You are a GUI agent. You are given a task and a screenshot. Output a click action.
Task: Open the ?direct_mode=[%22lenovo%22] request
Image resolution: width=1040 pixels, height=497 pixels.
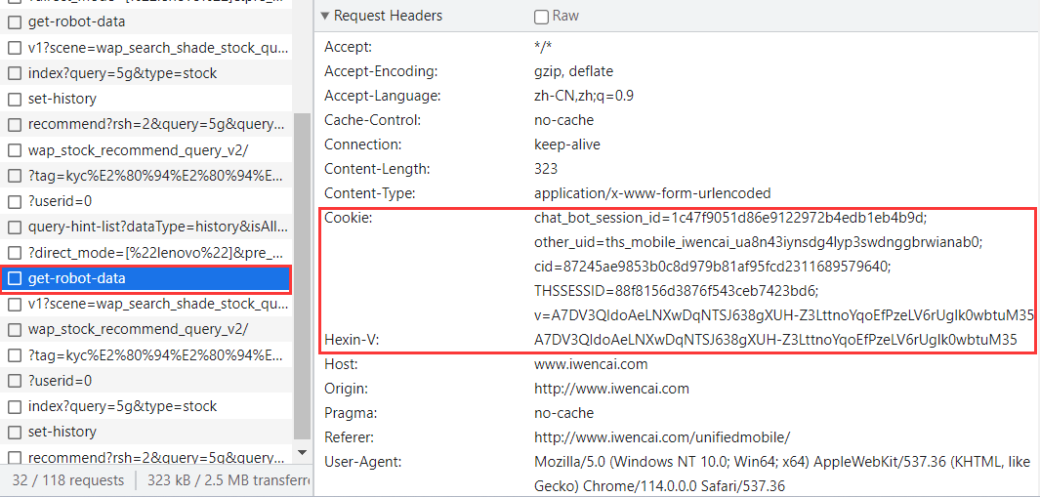point(157,253)
